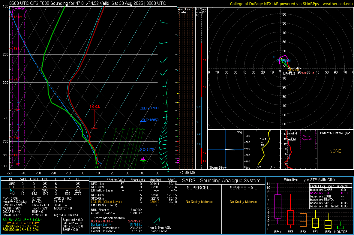This screenshot has width=354, height=235.
Task: Click the '8.0 C/km' lapse rate label
Action: [96, 107]
